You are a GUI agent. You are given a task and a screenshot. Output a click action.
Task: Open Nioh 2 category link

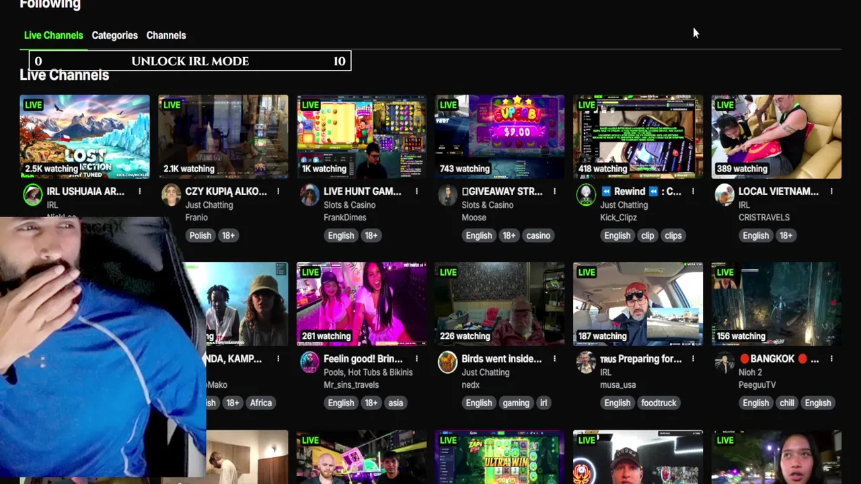pyautogui.click(x=750, y=372)
